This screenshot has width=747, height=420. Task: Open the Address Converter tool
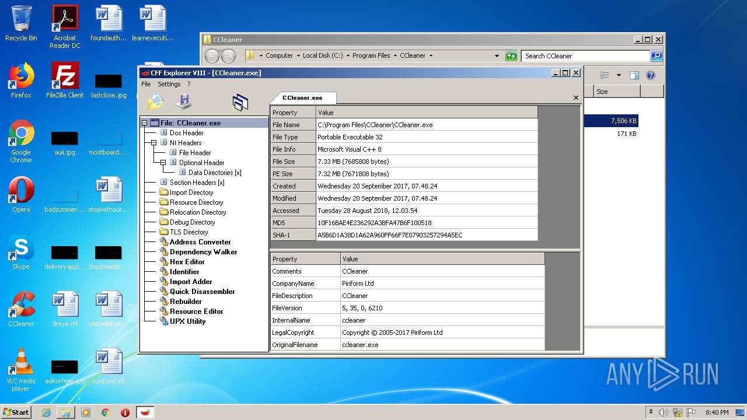[200, 242]
